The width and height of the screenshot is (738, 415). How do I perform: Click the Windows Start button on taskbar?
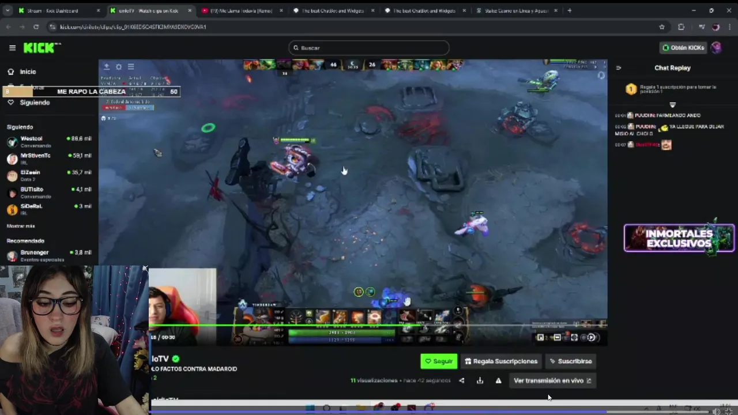(310, 409)
